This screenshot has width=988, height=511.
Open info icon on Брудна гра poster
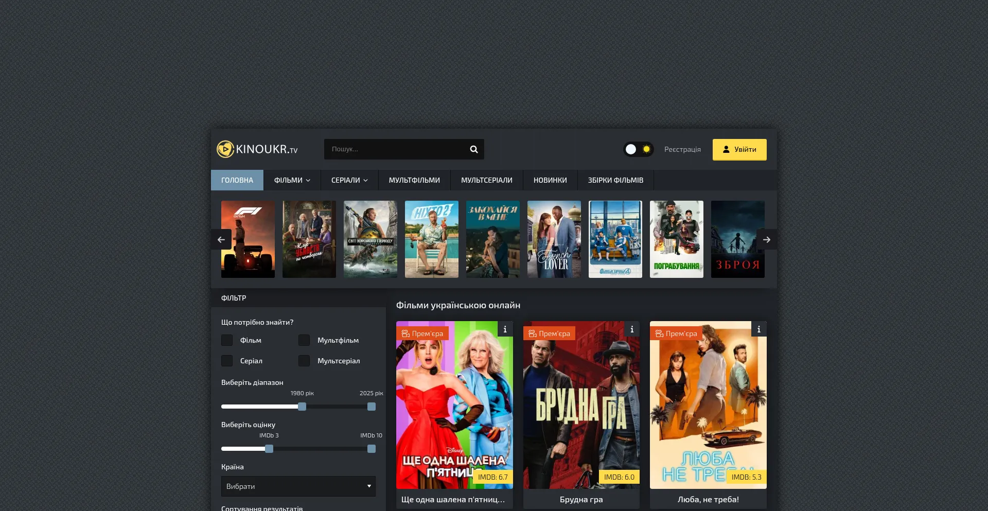click(x=632, y=329)
